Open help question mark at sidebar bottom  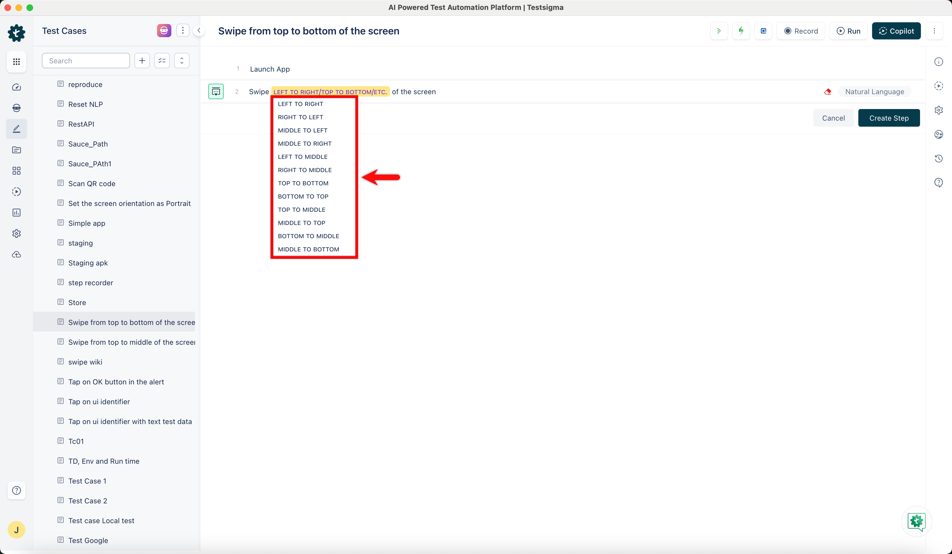point(16,490)
